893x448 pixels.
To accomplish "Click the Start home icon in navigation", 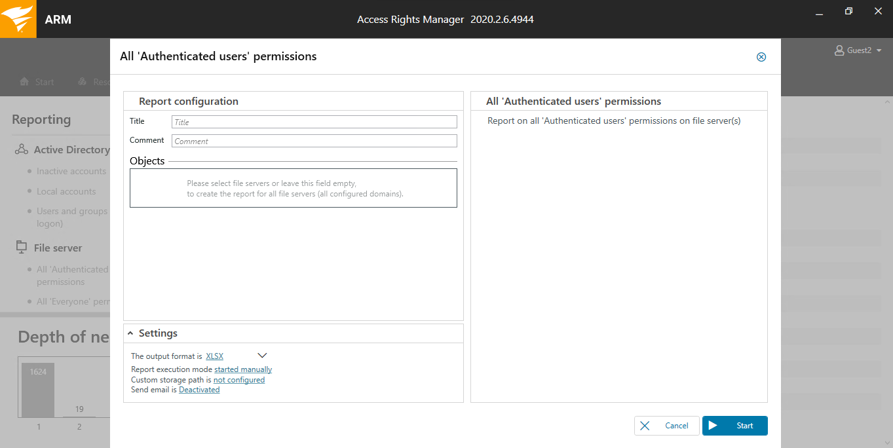I will coord(24,82).
